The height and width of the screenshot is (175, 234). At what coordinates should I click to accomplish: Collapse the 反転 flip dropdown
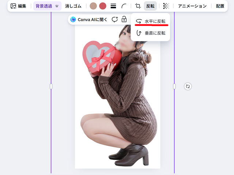coord(150,6)
